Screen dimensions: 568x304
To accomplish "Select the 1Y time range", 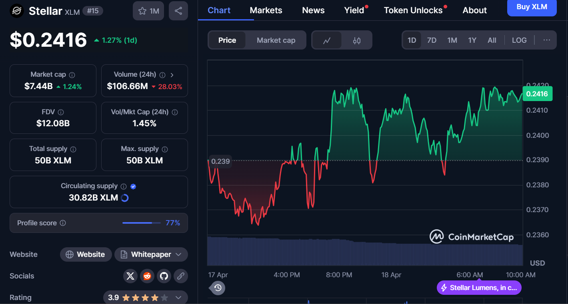I will coord(472,40).
